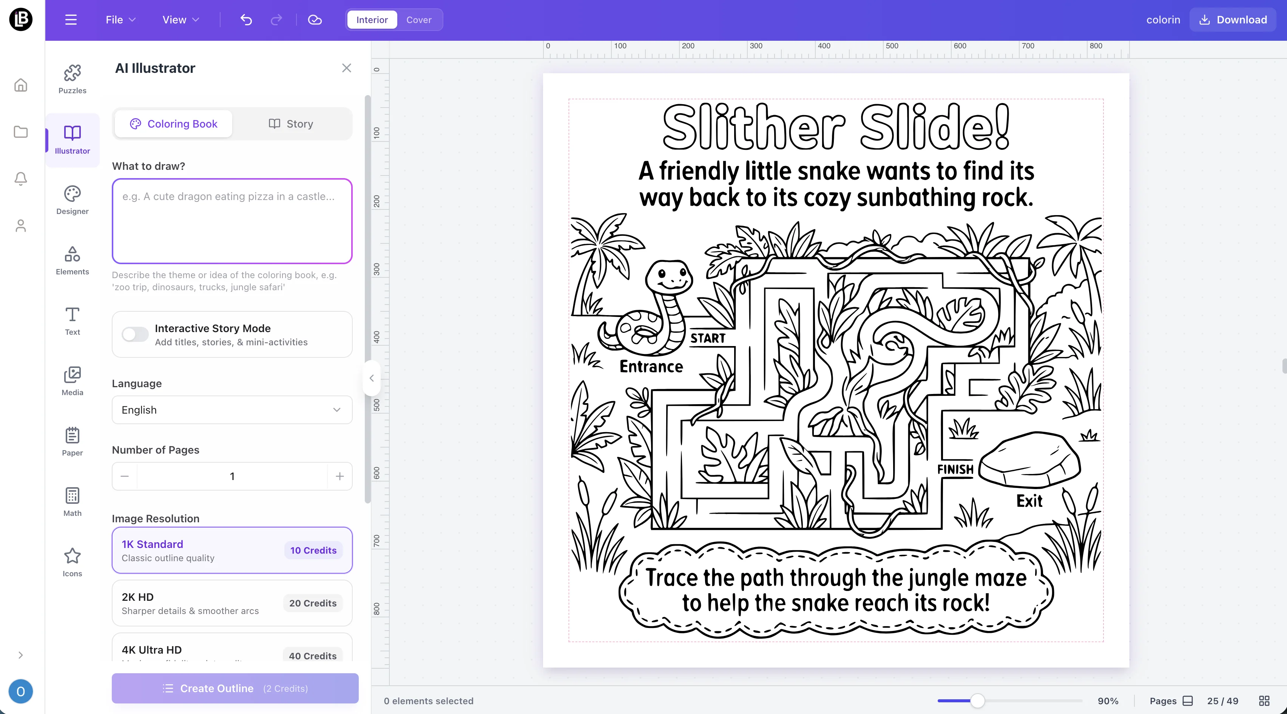Open the projects folder icon

tap(20, 132)
